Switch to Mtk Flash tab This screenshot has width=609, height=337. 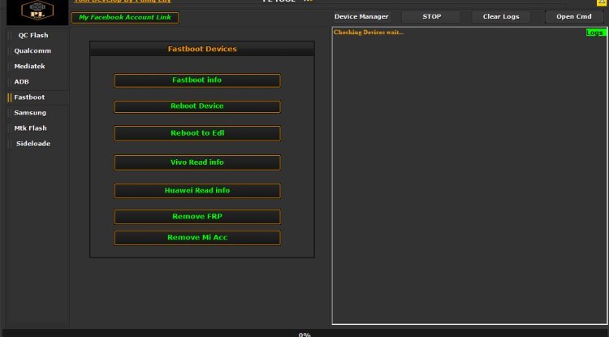point(37,128)
